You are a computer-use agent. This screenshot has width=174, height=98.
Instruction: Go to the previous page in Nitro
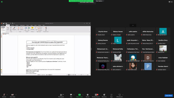[40, 75]
